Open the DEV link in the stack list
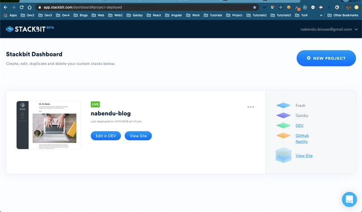 300,126
